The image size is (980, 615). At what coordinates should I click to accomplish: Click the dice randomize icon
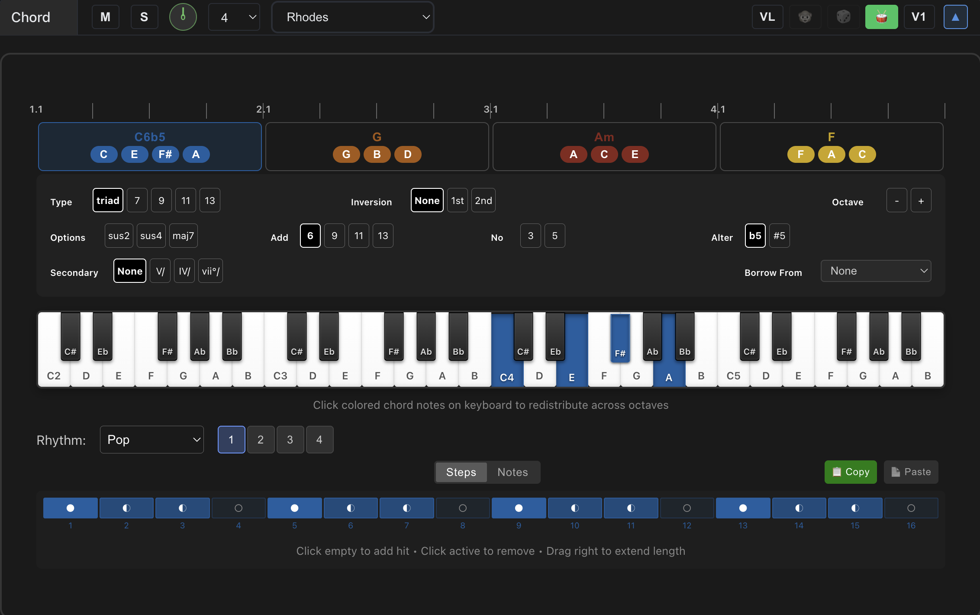click(843, 17)
